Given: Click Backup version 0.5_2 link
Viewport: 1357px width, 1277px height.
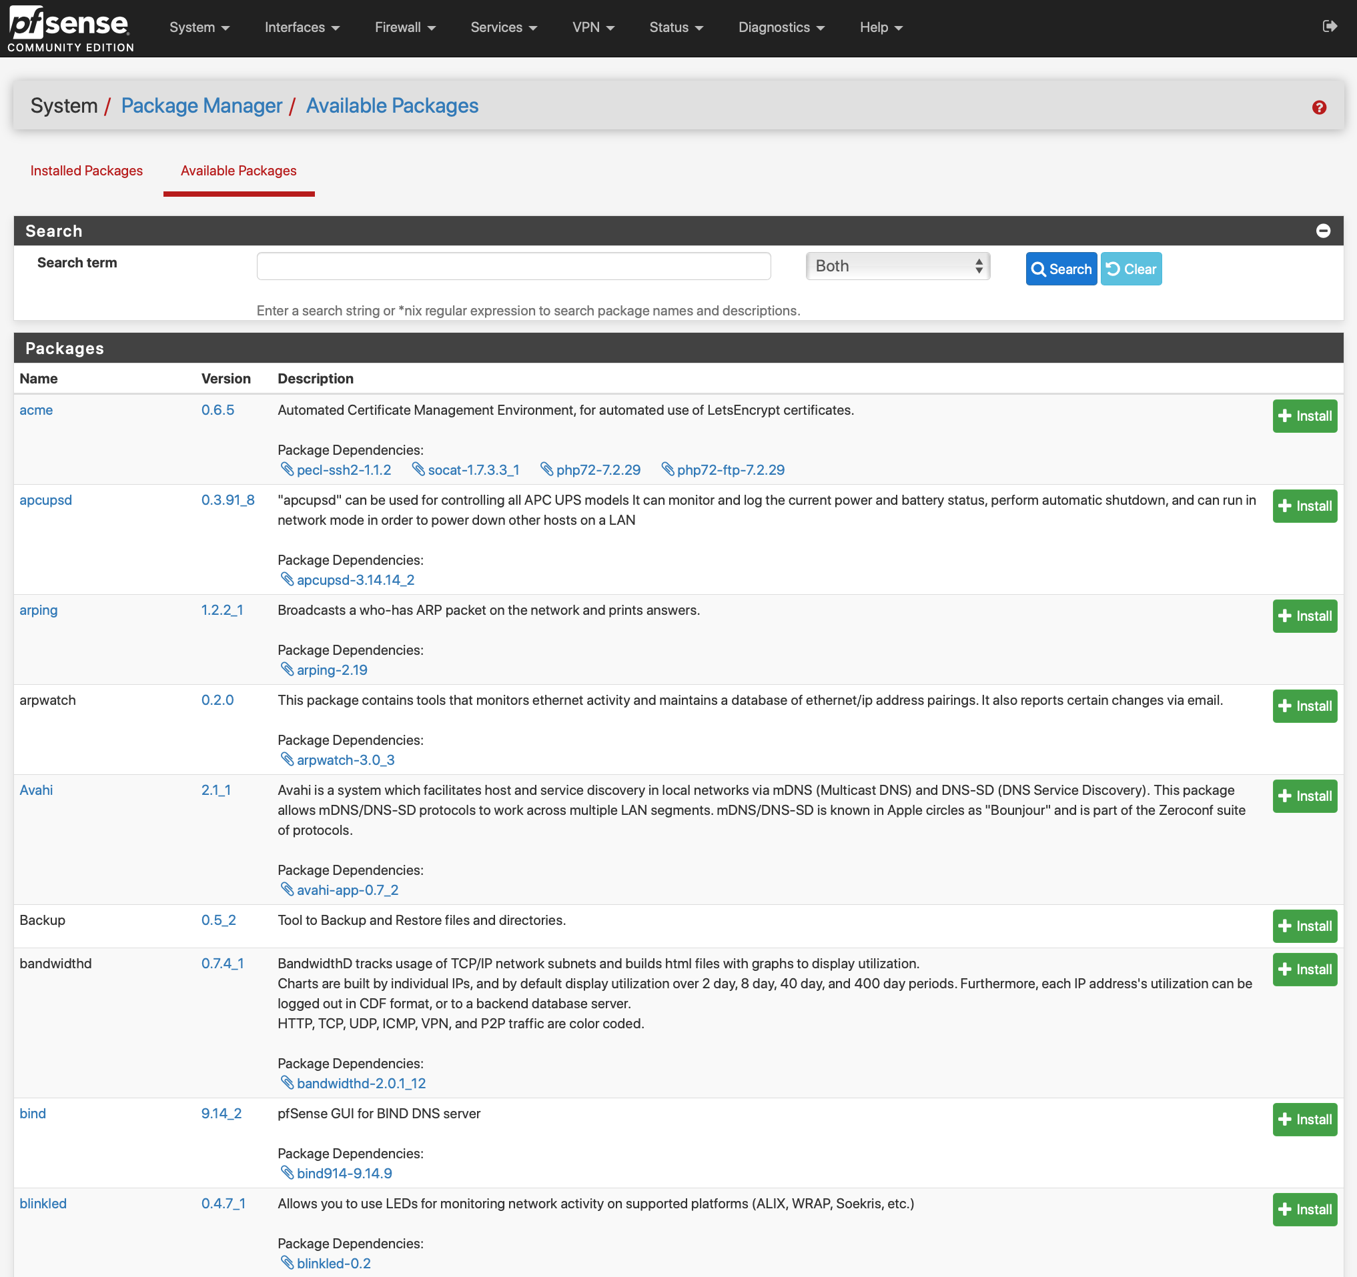Looking at the screenshot, I should (218, 920).
